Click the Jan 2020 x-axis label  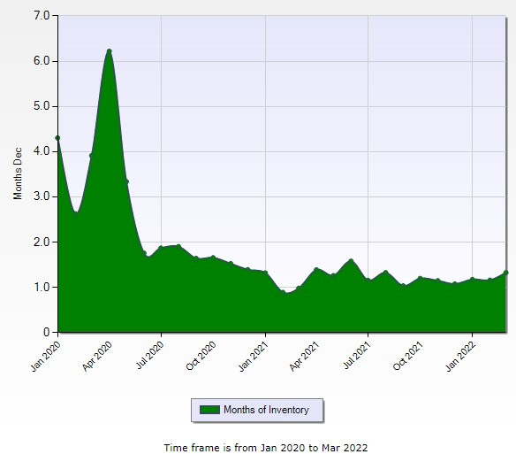coord(46,357)
